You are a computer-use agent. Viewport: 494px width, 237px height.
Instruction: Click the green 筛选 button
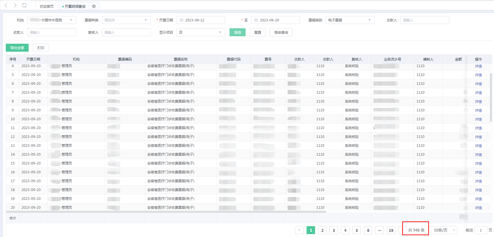pyautogui.click(x=238, y=32)
